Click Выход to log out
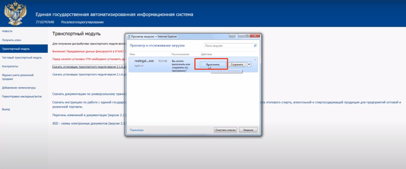The image size is (406, 169). pyautogui.click(x=6, y=109)
